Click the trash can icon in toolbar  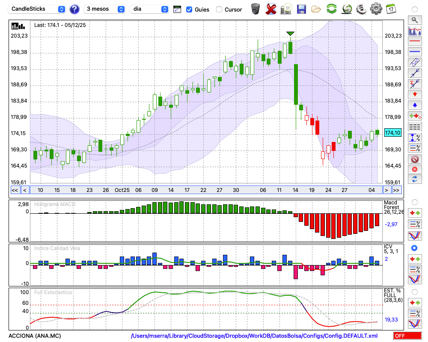tap(256, 9)
